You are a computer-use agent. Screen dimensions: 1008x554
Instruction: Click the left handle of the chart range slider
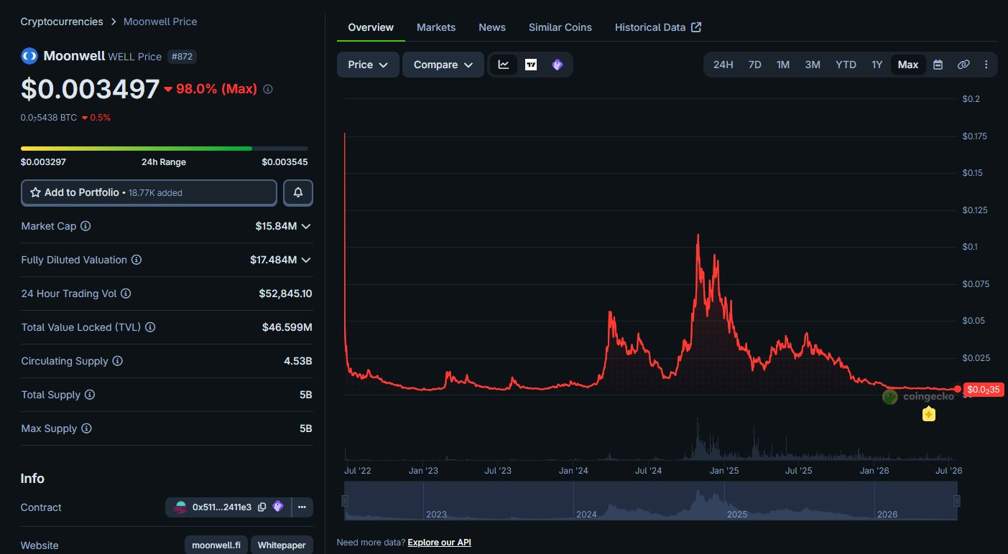(x=345, y=501)
